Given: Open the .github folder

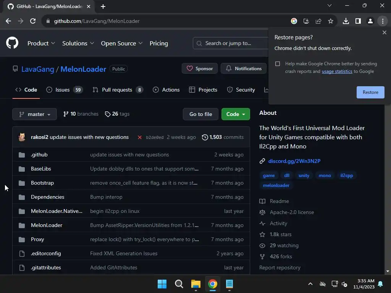Looking at the screenshot, I should [39, 155].
